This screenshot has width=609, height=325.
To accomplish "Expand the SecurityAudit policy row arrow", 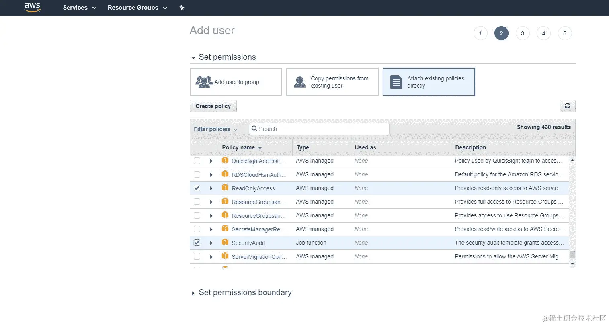I will 211,243.
